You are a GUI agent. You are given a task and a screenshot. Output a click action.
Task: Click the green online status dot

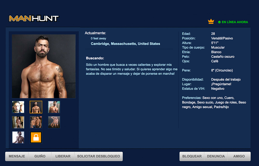[x=219, y=22]
